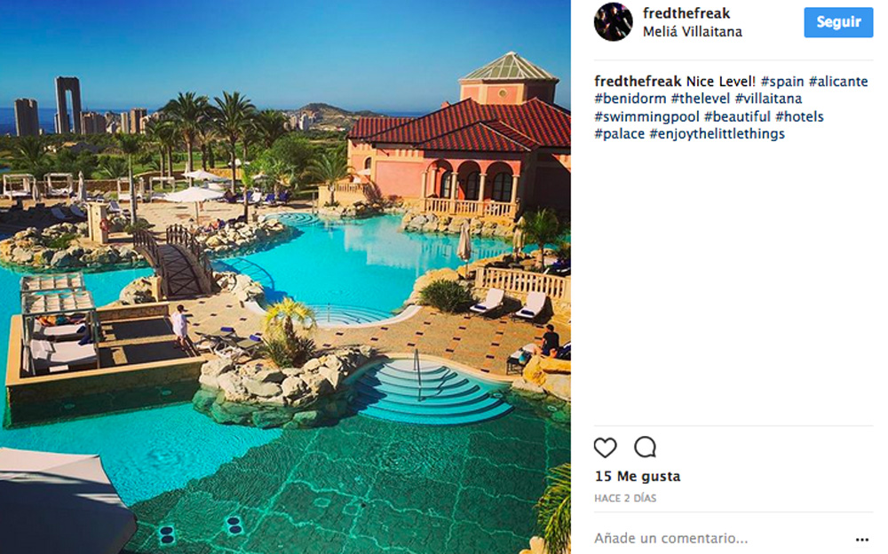This screenshot has width=888, height=554.
Task: Open comments via the speech bubble icon
Action: point(645,447)
